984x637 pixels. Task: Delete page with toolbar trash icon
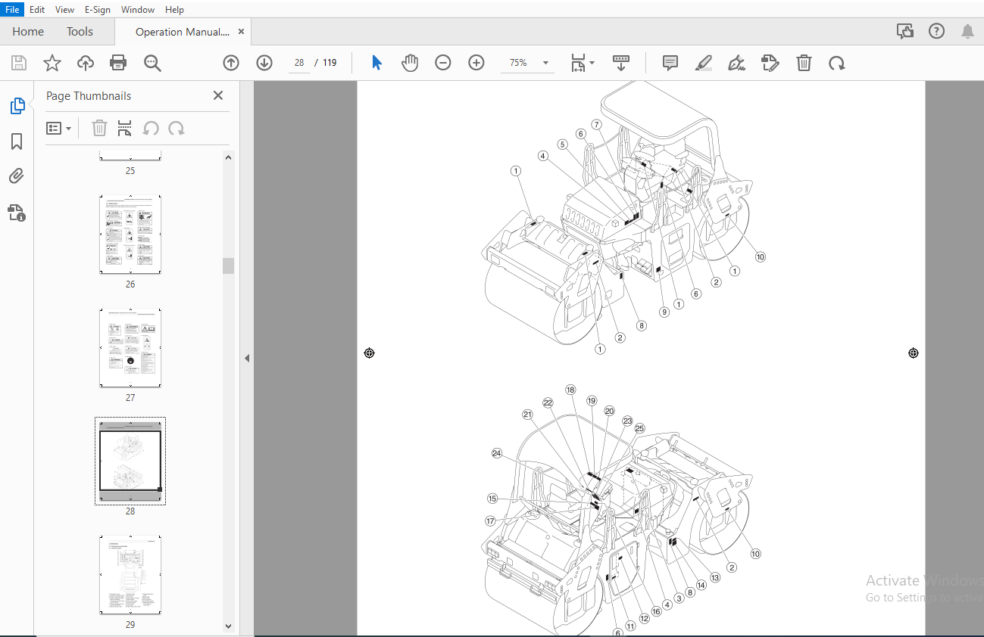pos(804,63)
